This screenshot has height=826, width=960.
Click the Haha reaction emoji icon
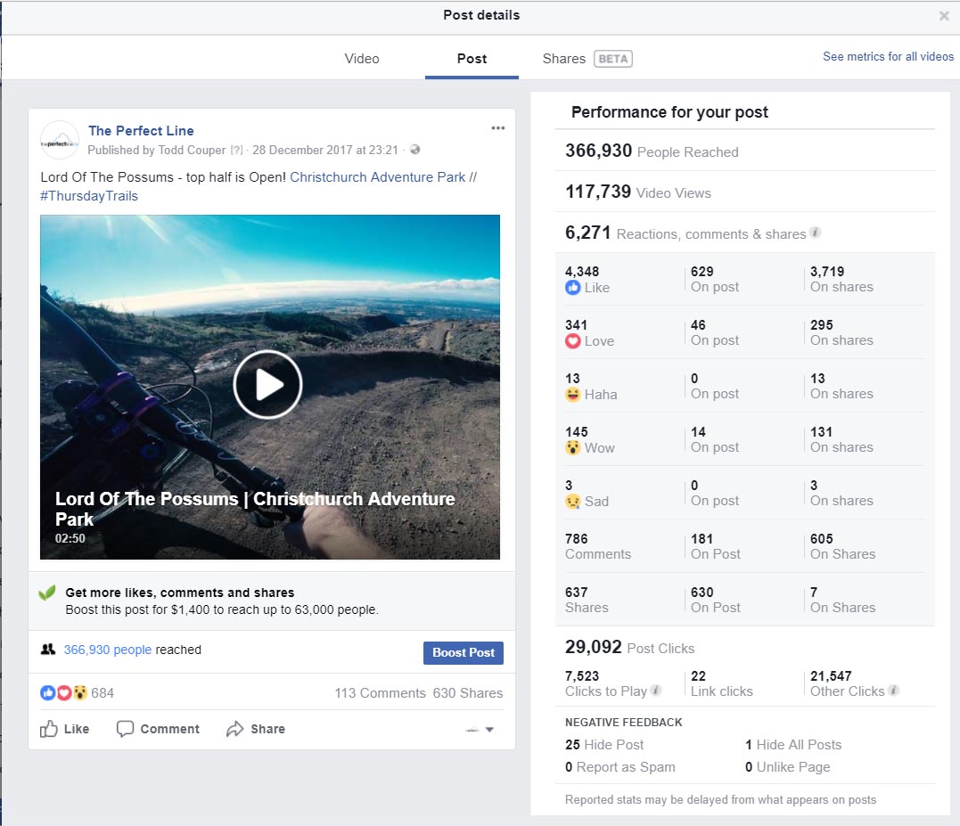point(572,395)
